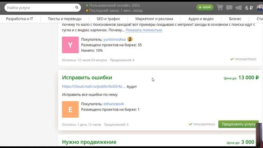Click the Предложений: 3 counter

point(116,125)
